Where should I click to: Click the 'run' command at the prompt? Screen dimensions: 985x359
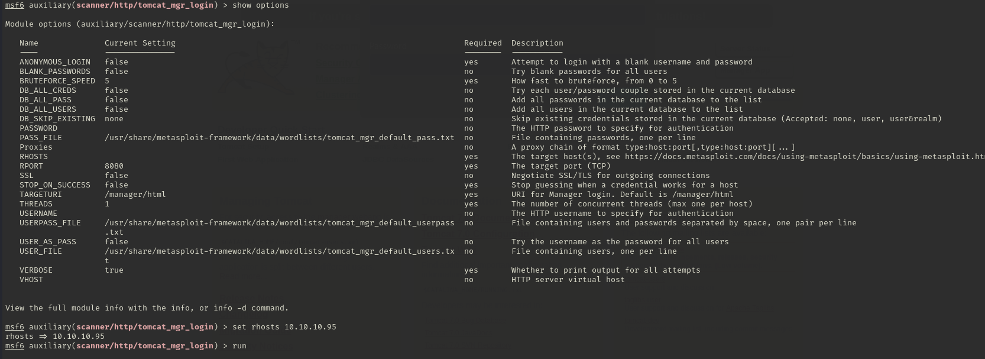(x=239, y=346)
